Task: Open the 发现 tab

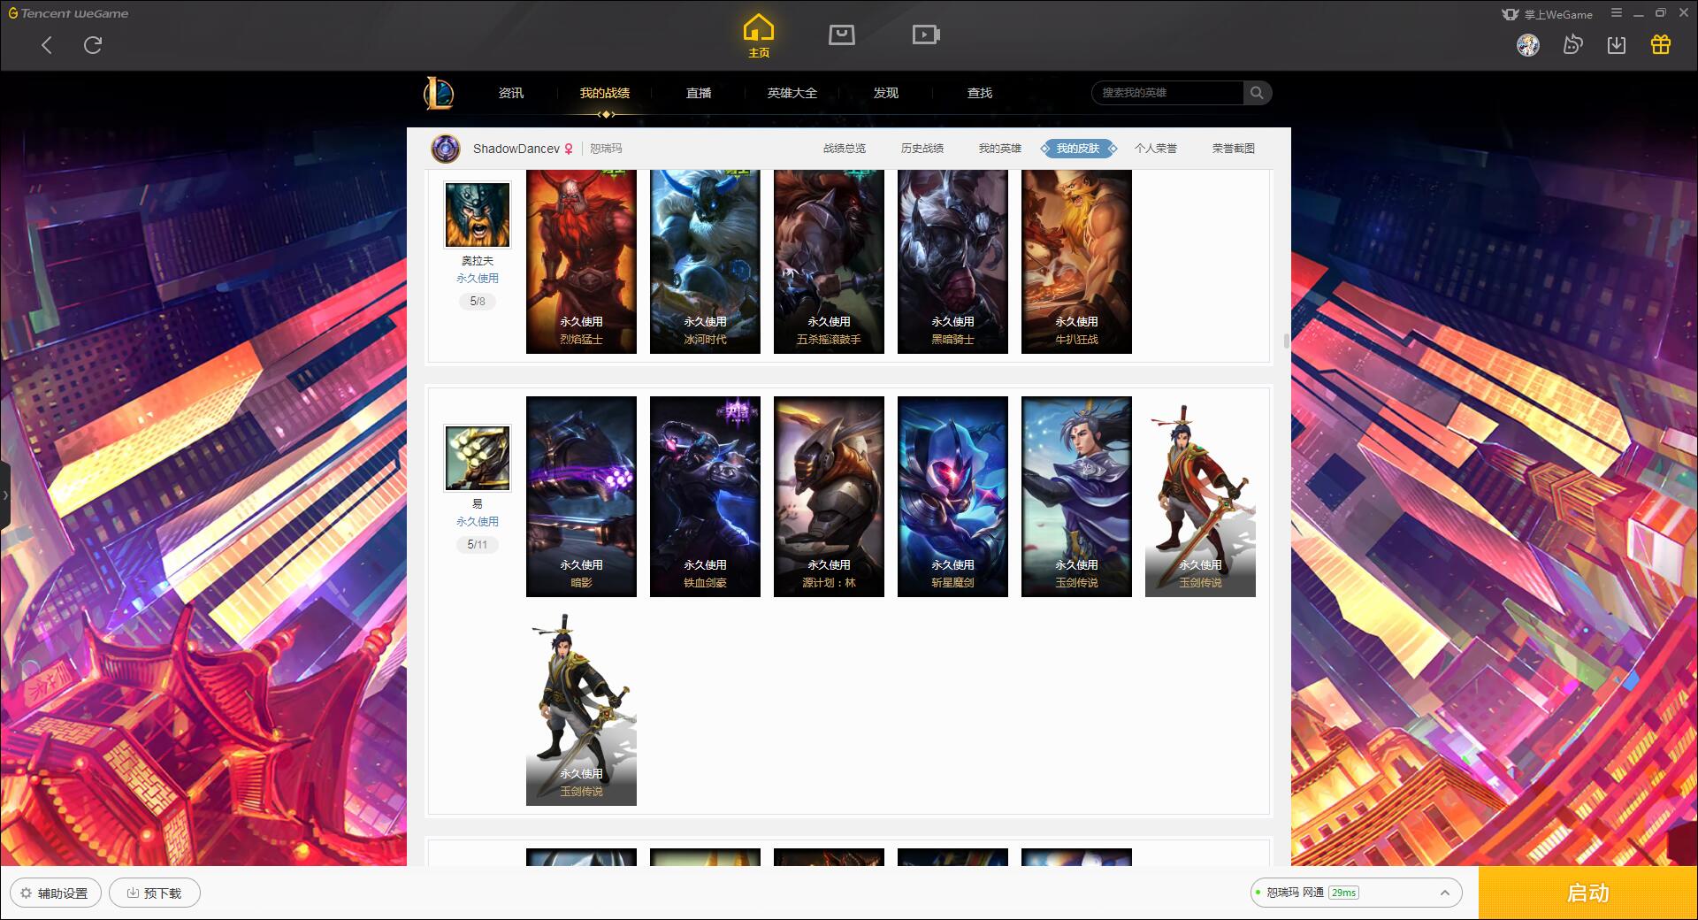Action: [x=886, y=93]
